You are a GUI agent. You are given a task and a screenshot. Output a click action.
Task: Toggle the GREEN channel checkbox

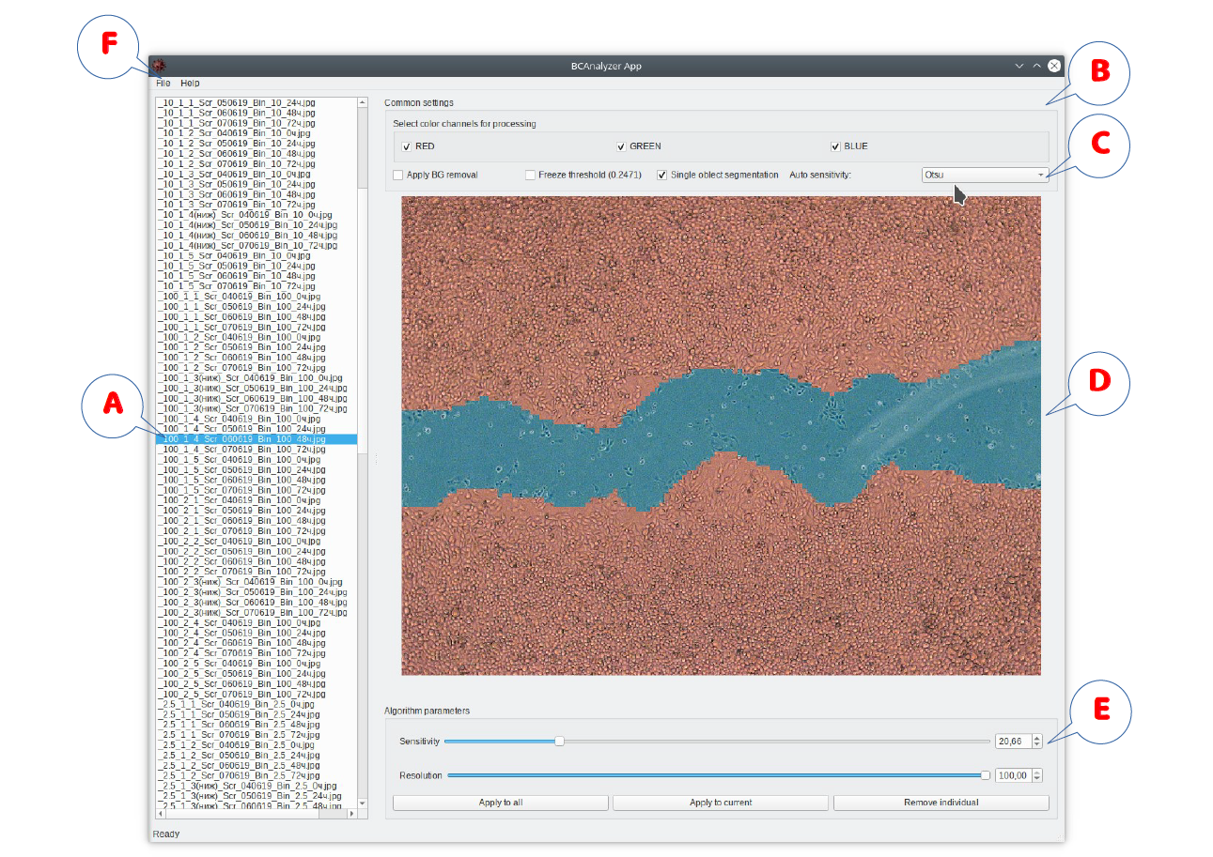[621, 146]
